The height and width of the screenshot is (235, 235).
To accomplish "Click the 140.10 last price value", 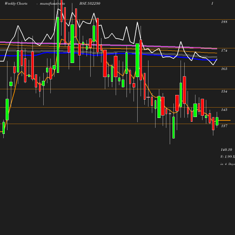I will [x=227, y=149].
